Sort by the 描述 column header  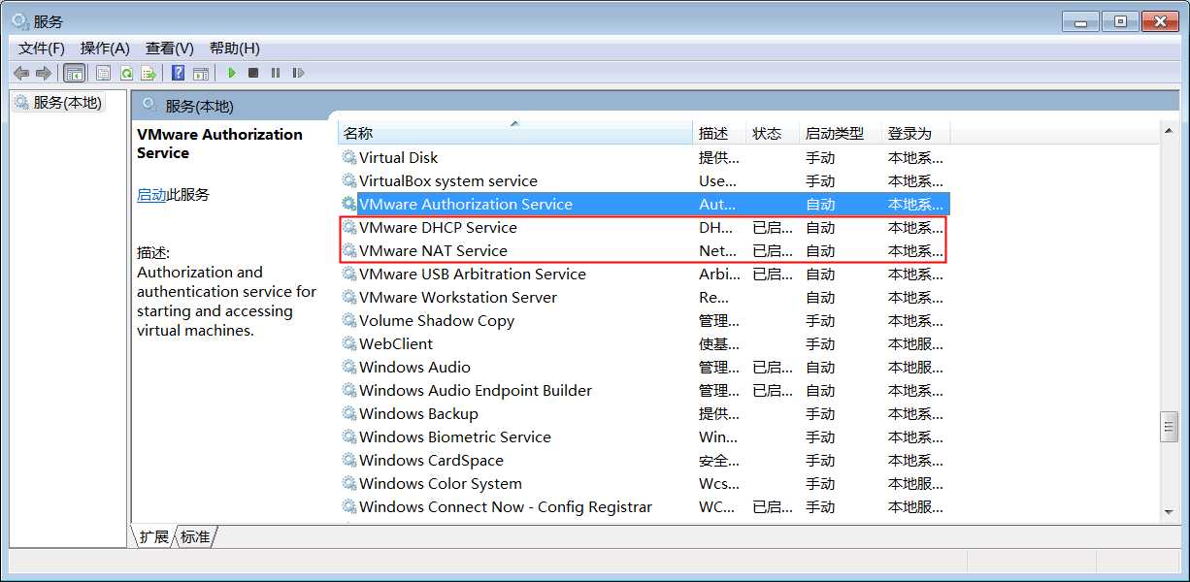pyautogui.click(x=719, y=133)
